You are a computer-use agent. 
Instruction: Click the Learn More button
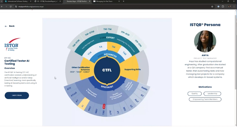coord(17,95)
